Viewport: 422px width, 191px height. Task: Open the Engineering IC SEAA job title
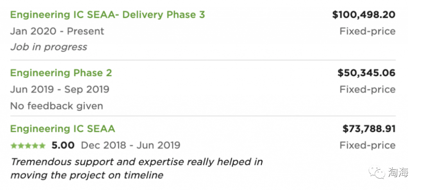click(x=63, y=129)
